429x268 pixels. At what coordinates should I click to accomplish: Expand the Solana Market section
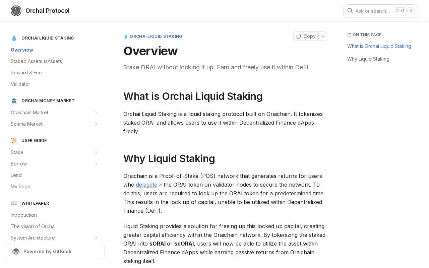(x=96, y=124)
